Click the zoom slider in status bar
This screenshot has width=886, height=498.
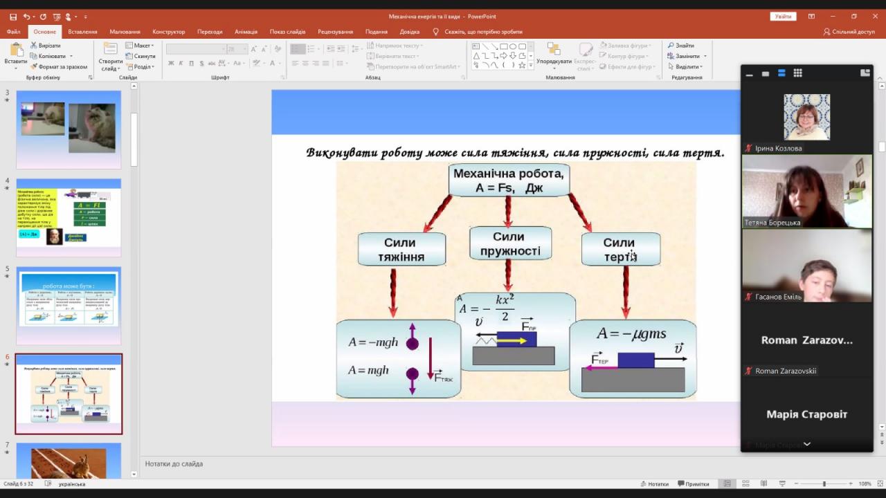click(x=824, y=484)
